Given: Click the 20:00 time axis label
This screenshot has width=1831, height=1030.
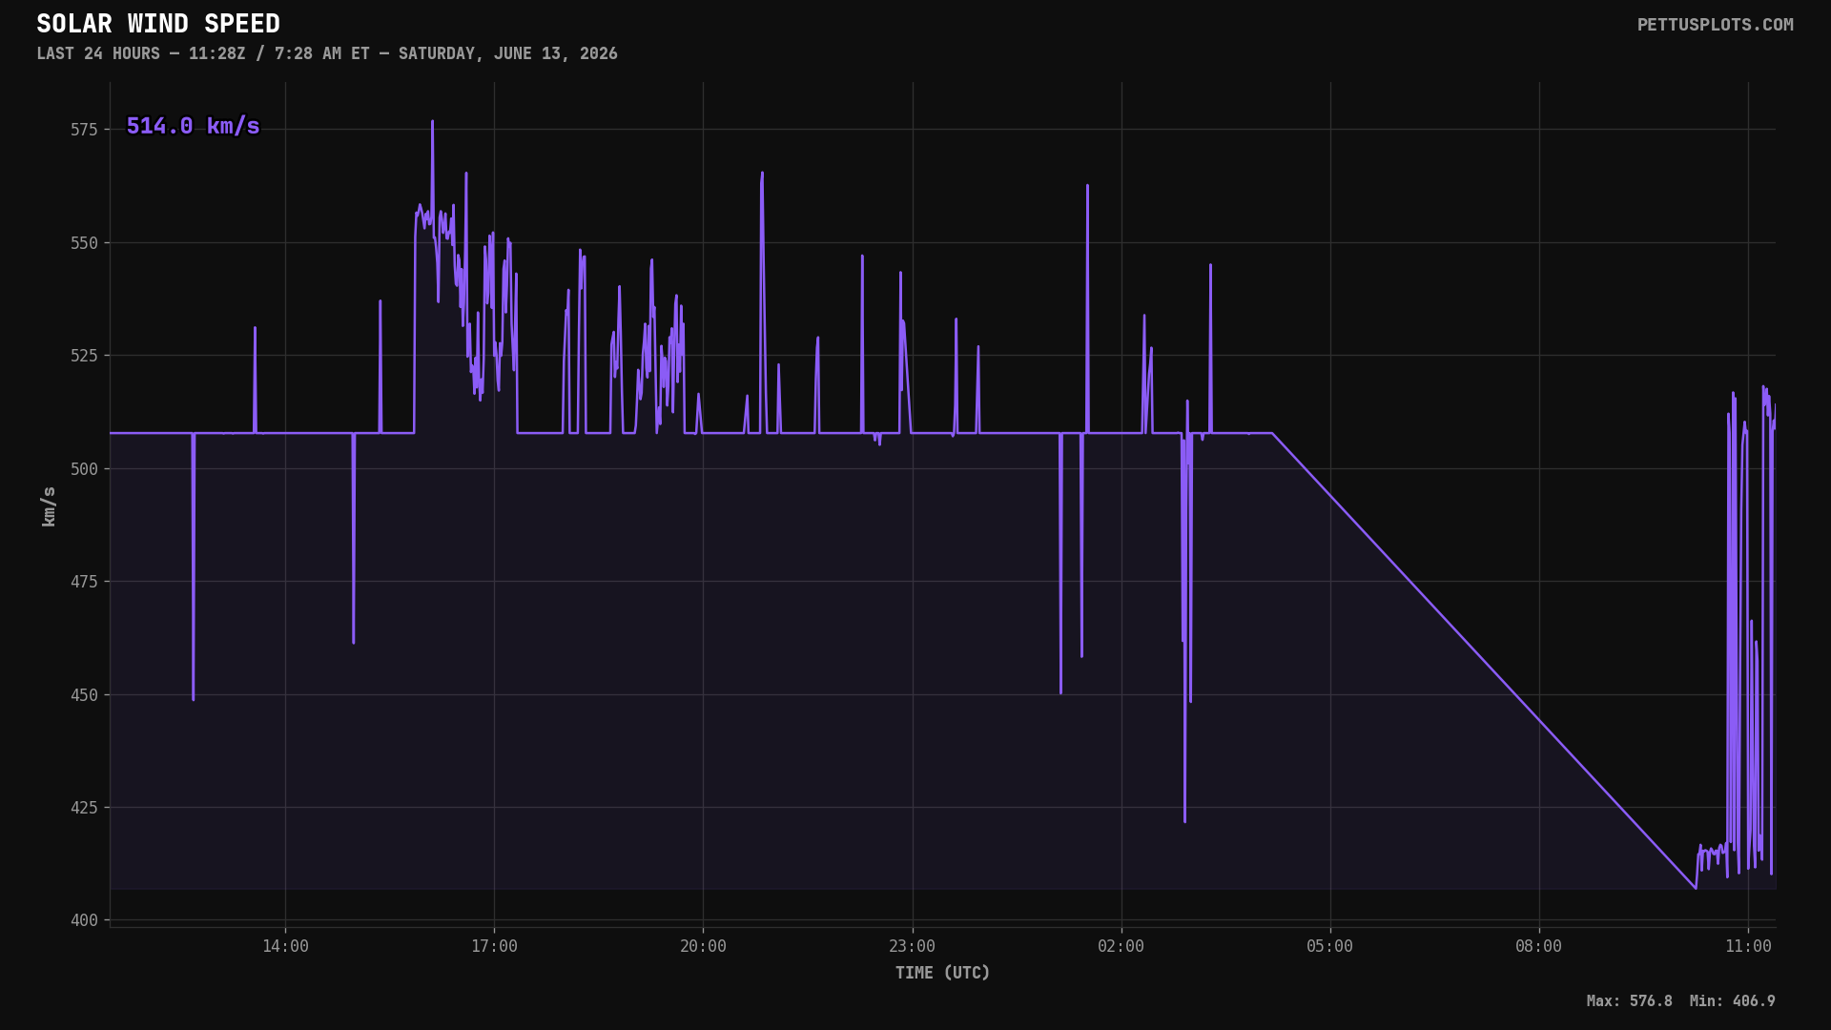Looking at the screenshot, I should click(703, 946).
